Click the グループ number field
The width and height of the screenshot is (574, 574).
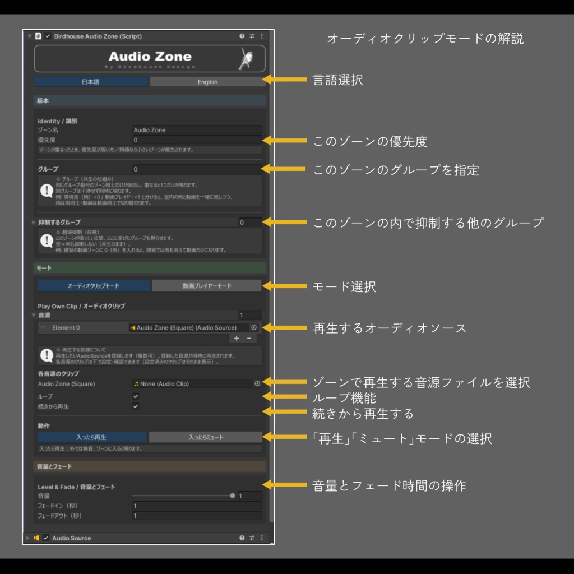(197, 169)
